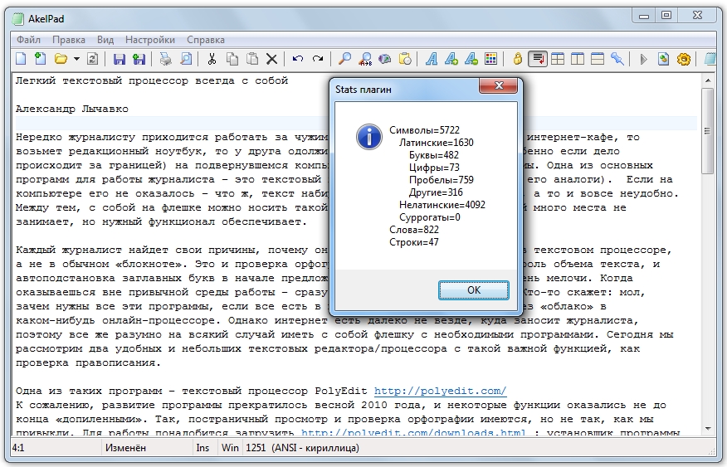This screenshot has height=467, width=727.
Task: Open font selection with the A icon
Action: 432,59
